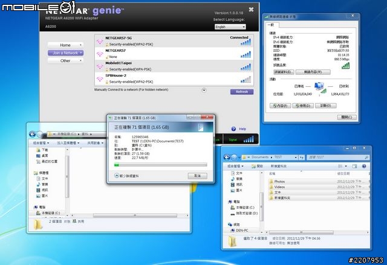This screenshot has height=265, width=387.
Task: Click the Wi-Fi icon beside NETGEAR57
Action: pyautogui.click(x=100, y=54)
